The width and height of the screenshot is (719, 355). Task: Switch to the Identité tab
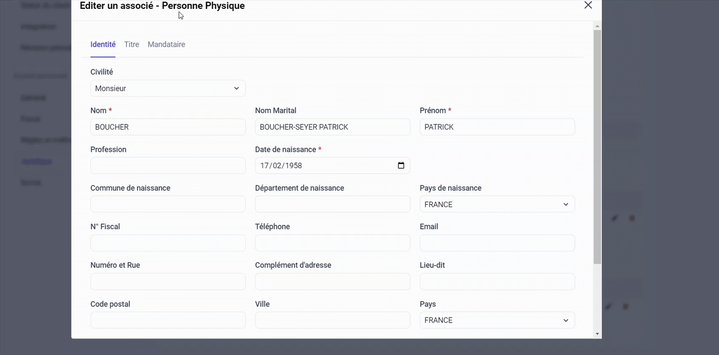coord(103,44)
